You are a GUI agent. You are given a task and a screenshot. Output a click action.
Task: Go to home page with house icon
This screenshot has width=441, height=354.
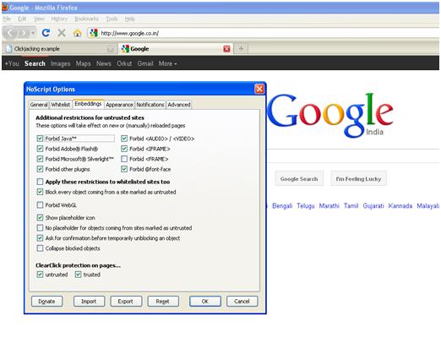pos(77,33)
